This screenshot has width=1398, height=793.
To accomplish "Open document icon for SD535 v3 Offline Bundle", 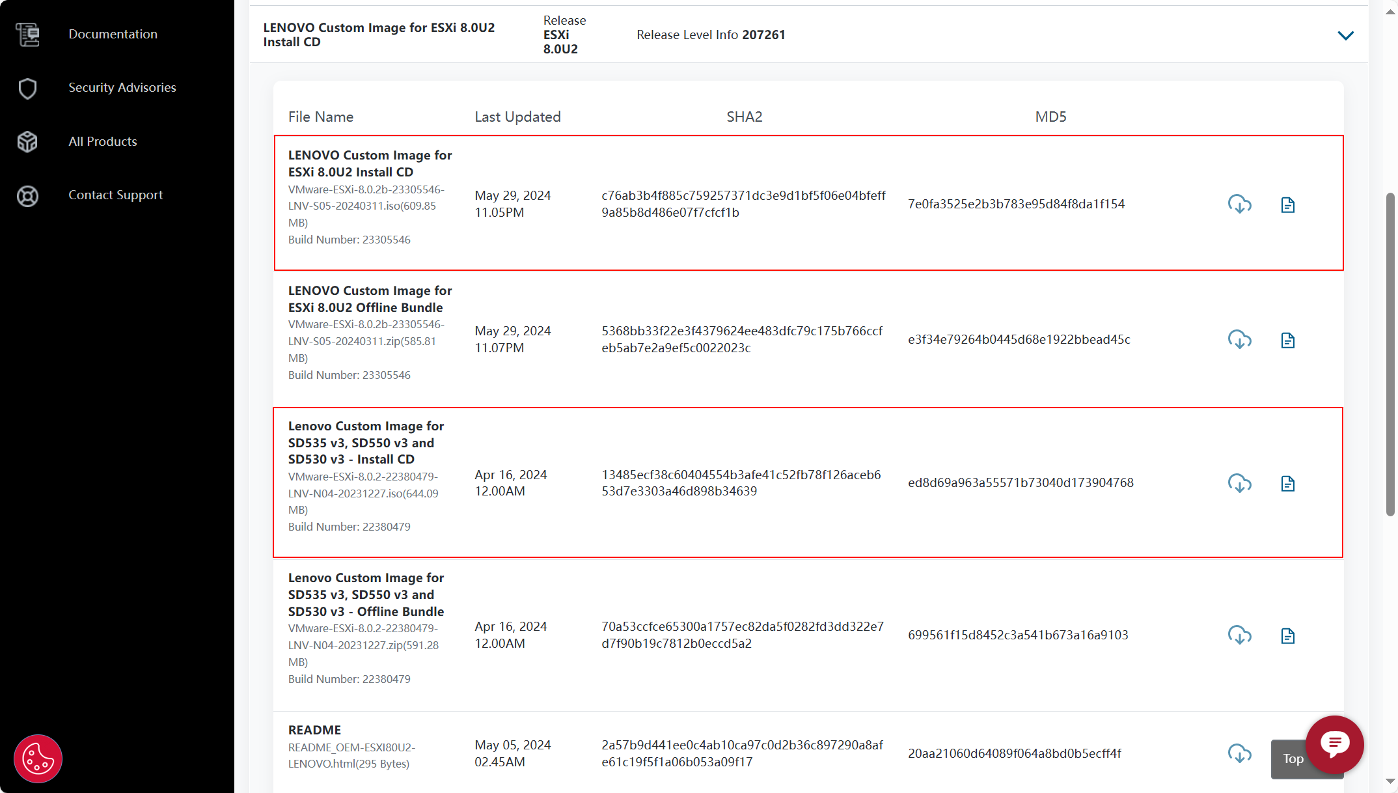I will point(1287,636).
